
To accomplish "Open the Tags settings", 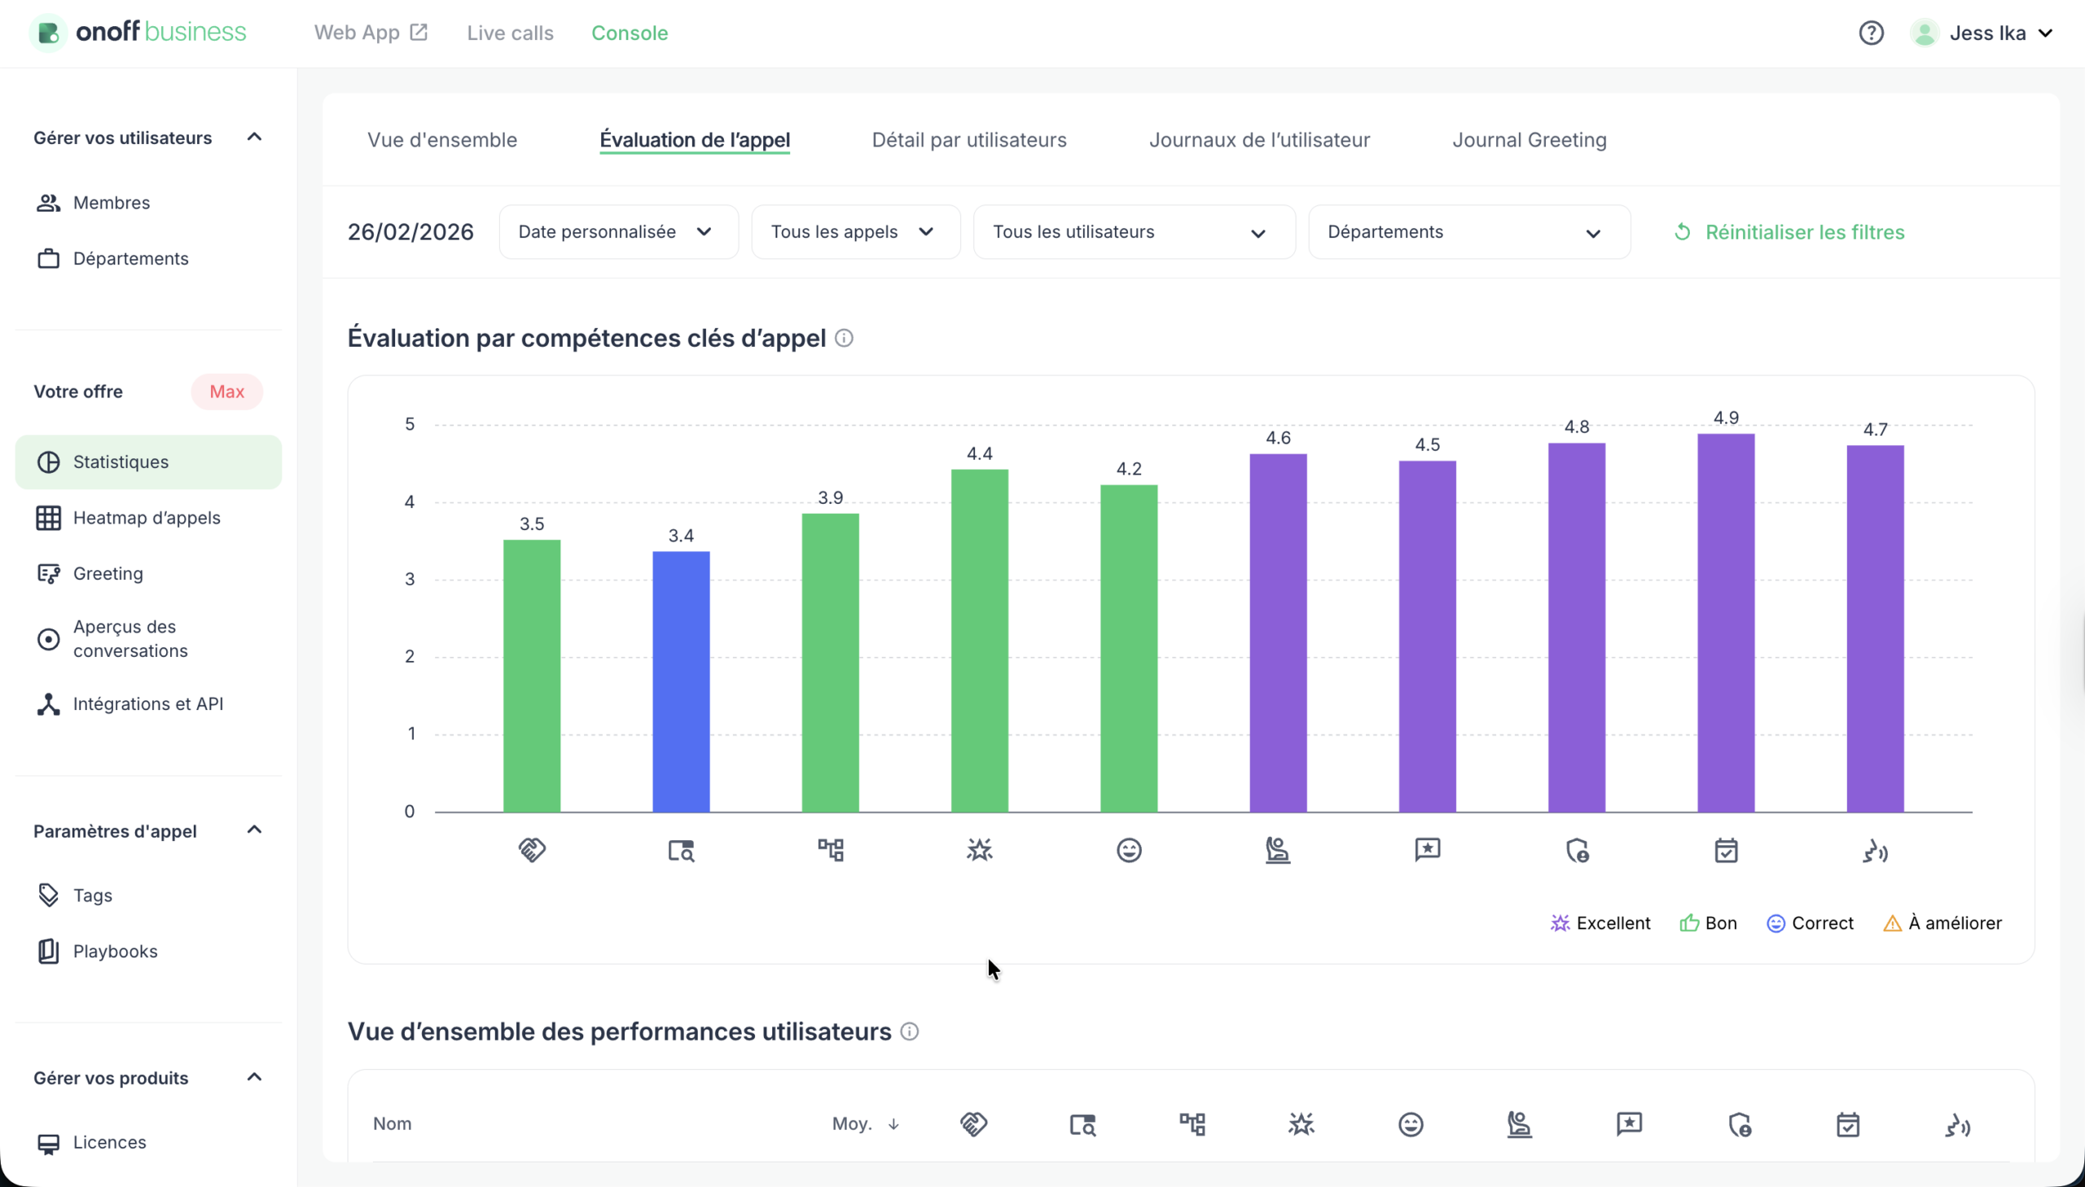I will click(x=92, y=895).
